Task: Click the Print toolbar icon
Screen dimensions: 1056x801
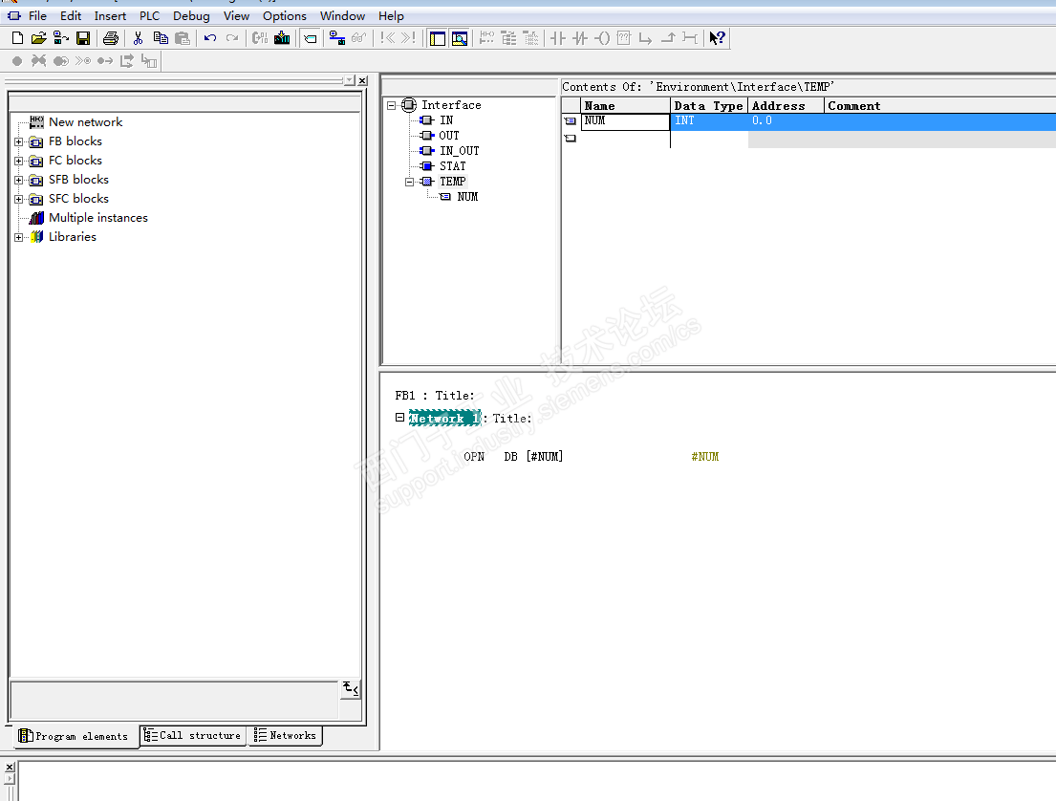Action: [111, 38]
